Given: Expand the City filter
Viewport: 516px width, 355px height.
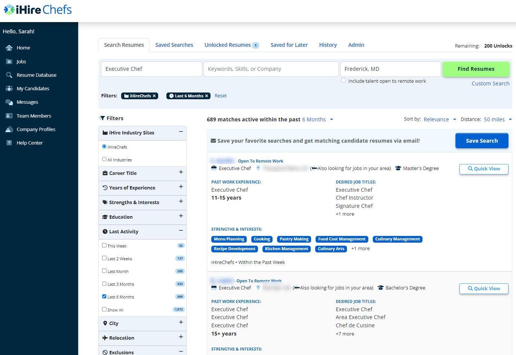Looking at the screenshot, I should (x=181, y=322).
